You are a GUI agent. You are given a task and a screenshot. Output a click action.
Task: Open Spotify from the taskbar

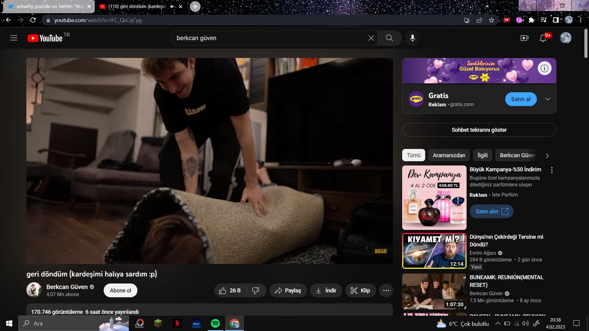click(x=215, y=323)
